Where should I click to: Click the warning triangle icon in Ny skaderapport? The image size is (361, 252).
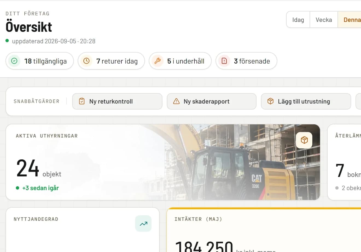176,101
